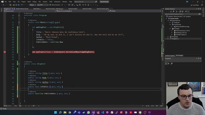
Task: Open WhatsApp from the taskbar
Action: tap(88, 112)
